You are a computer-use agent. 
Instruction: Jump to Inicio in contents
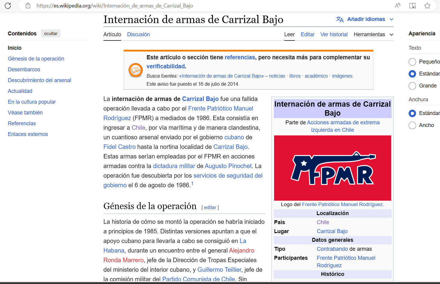(15, 48)
